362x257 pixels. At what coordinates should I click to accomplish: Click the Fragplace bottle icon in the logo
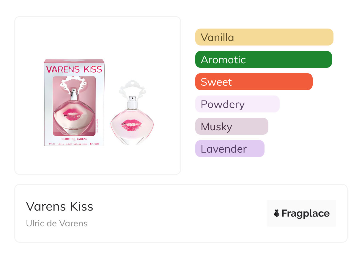pyautogui.click(x=277, y=213)
